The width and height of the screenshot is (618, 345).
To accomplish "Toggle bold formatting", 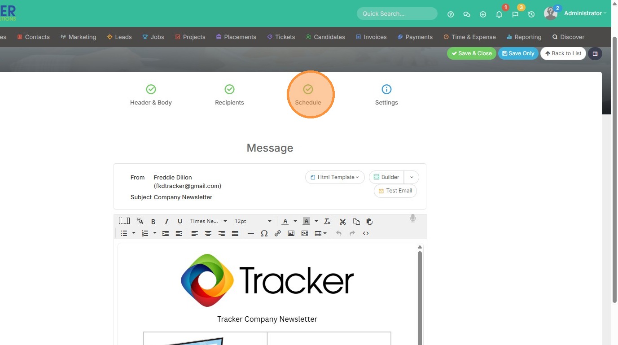I will tap(153, 222).
